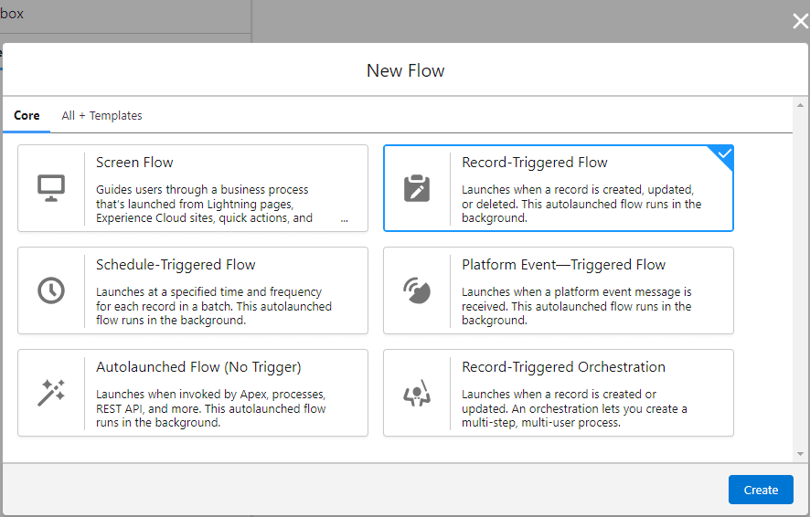810x517 pixels.
Task: Open the All + Templates tab
Action: point(101,116)
